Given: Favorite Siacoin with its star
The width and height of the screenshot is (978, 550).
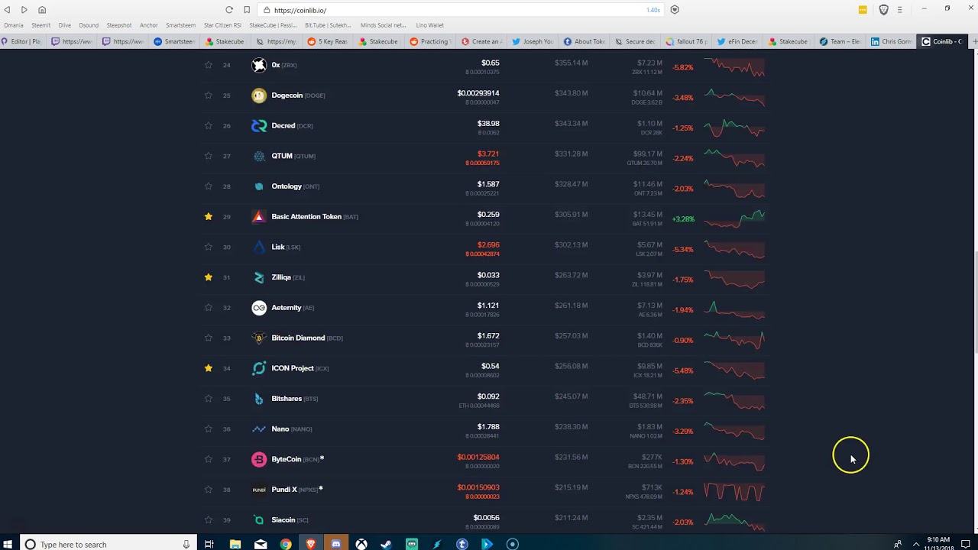Looking at the screenshot, I should 208,519.
